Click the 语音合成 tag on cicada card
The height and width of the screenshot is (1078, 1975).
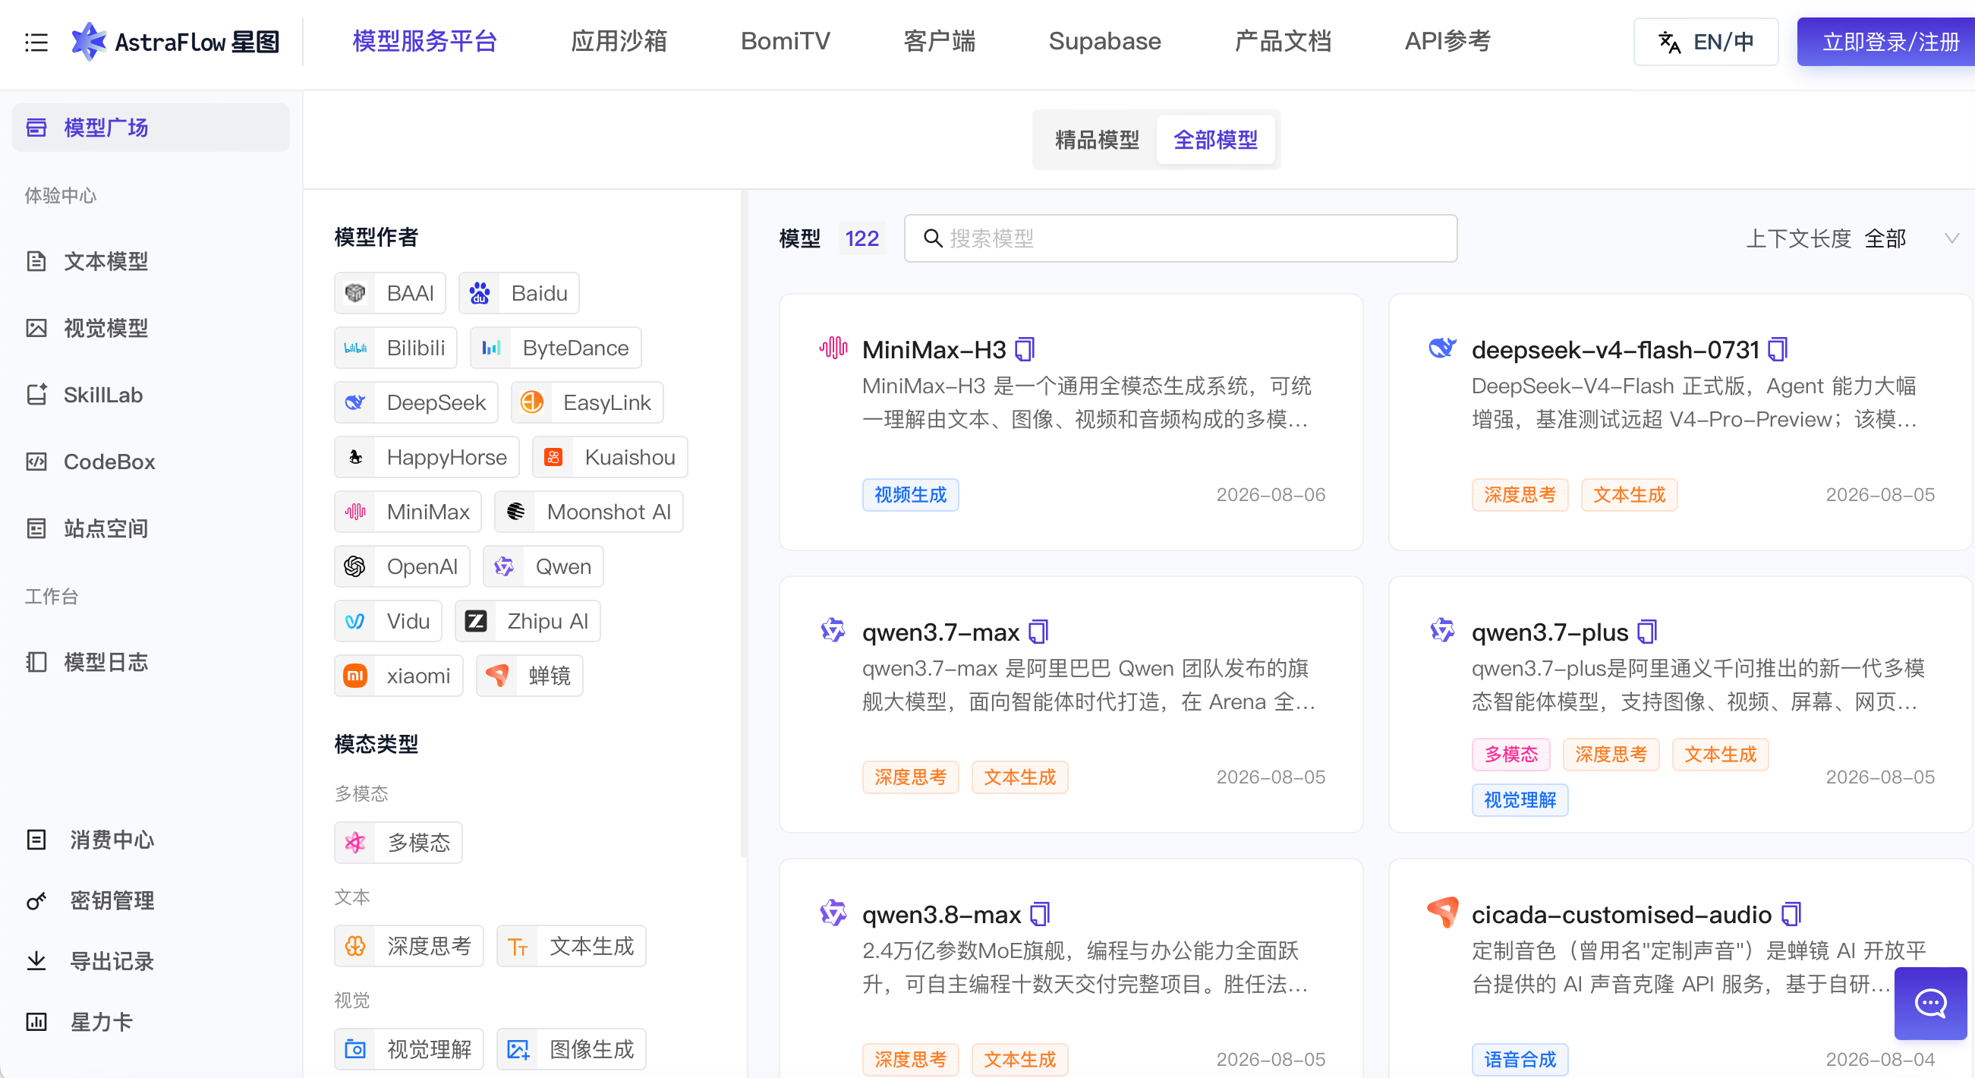tap(1520, 1059)
